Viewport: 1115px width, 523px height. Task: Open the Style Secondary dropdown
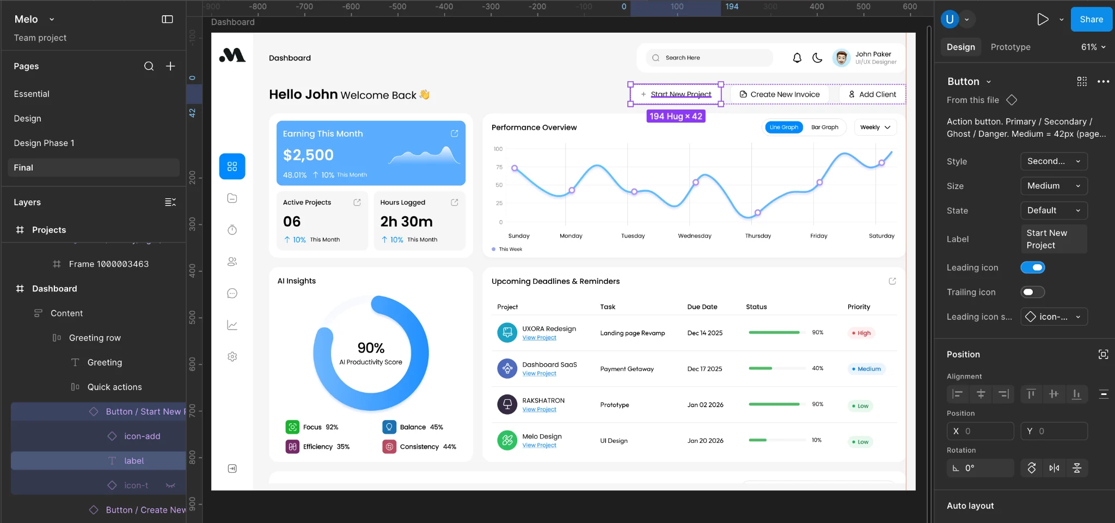[1054, 161]
